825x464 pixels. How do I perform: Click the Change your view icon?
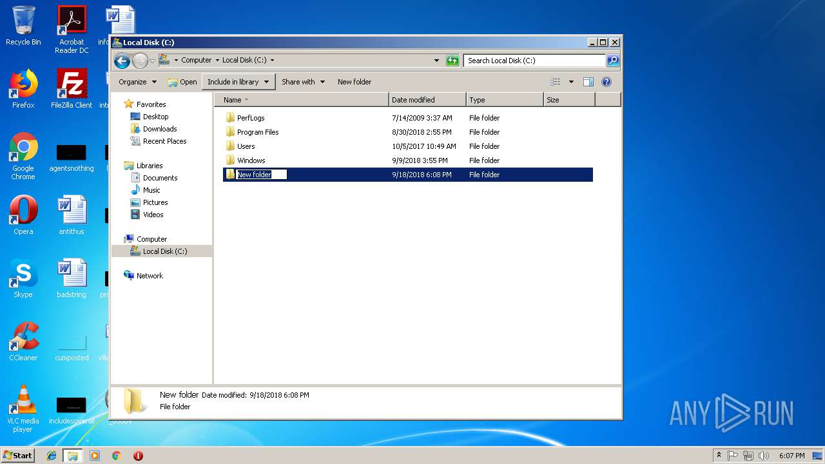tap(555, 82)
